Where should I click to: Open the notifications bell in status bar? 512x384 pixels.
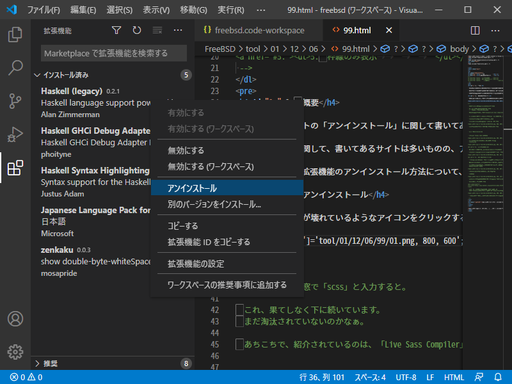point(499,377)
